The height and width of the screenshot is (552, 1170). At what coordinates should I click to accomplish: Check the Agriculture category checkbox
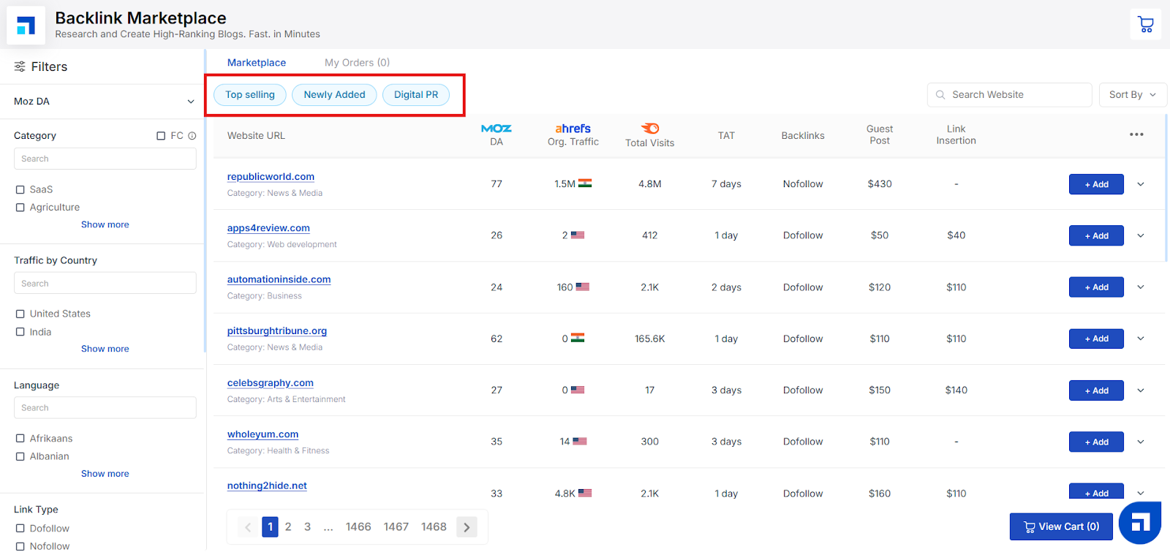coord(20,208)
